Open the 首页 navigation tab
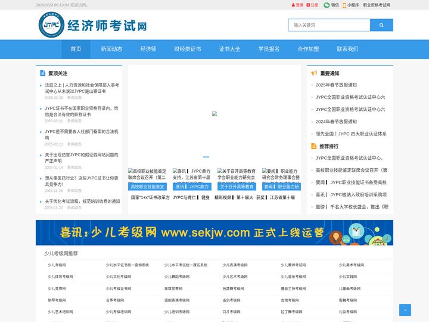429x322 pixels. (x=76, y=49)
